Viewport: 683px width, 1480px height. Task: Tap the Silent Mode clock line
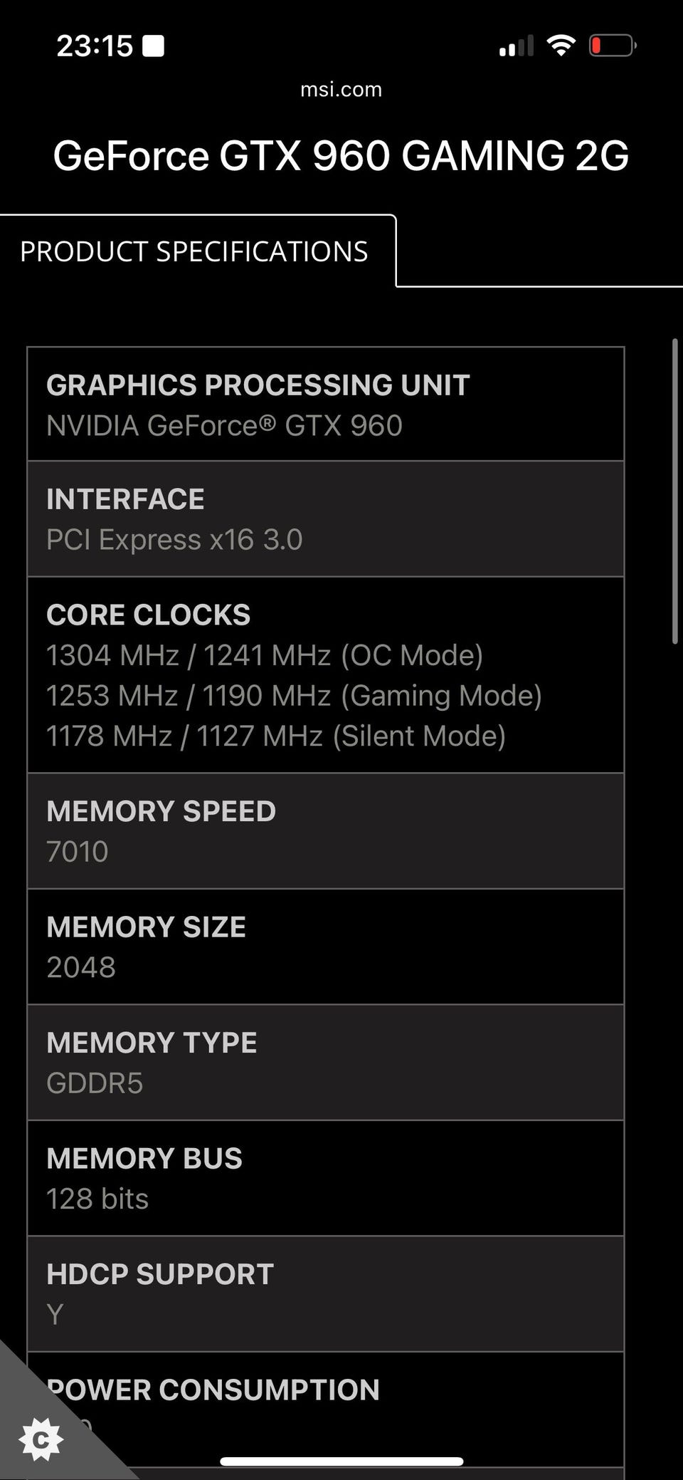point(276,736)
